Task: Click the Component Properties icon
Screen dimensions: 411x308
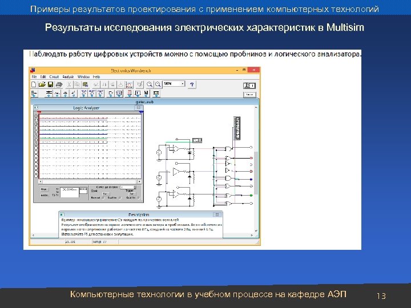Action: tap(140, 84)
